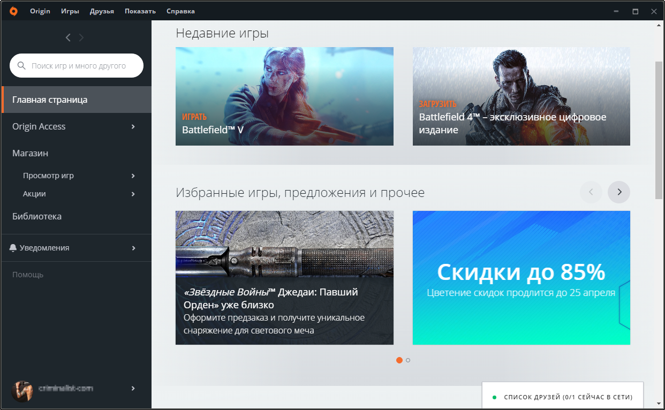
Task: Show next featured games carousel arrow
Action: (x=619, y=192)
